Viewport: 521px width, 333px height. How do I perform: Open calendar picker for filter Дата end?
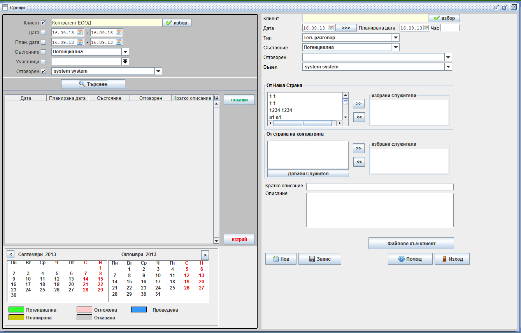[x=119, y=33]
